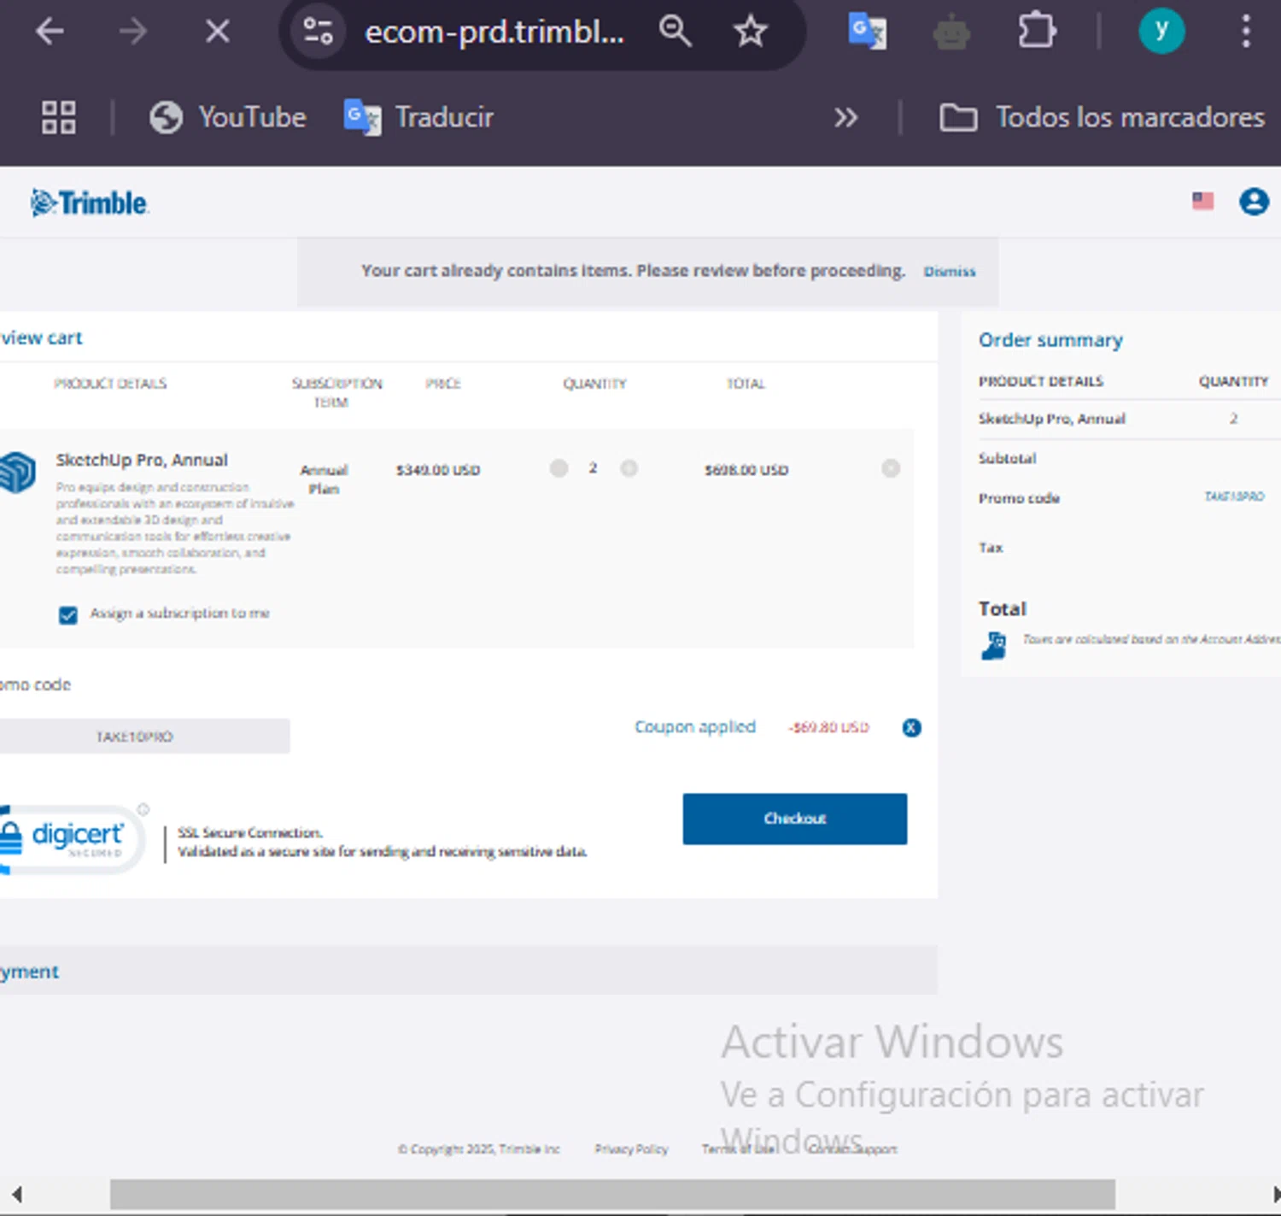Toggle Assign a subscription to me checkbox
This screenshot has height=1216, width=1281.
pos(68,614)
